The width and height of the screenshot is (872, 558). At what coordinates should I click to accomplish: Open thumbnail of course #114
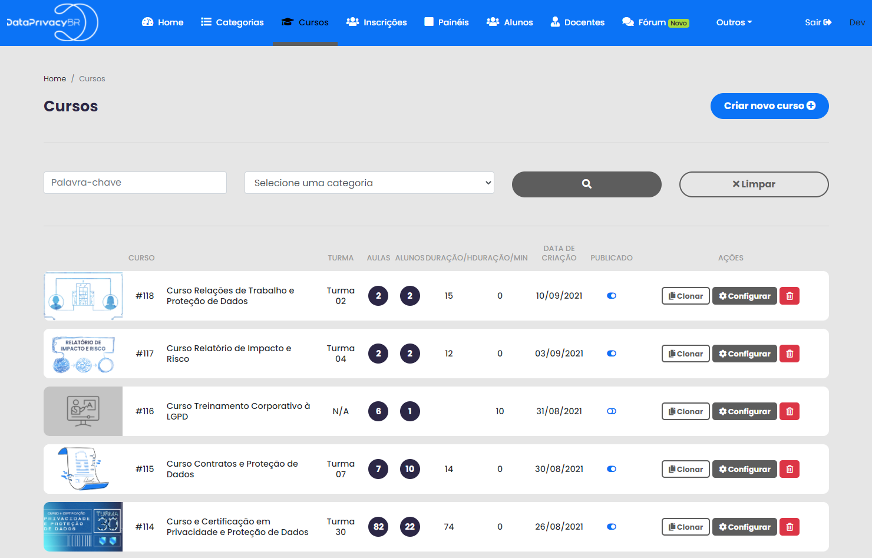coord(83,527)
